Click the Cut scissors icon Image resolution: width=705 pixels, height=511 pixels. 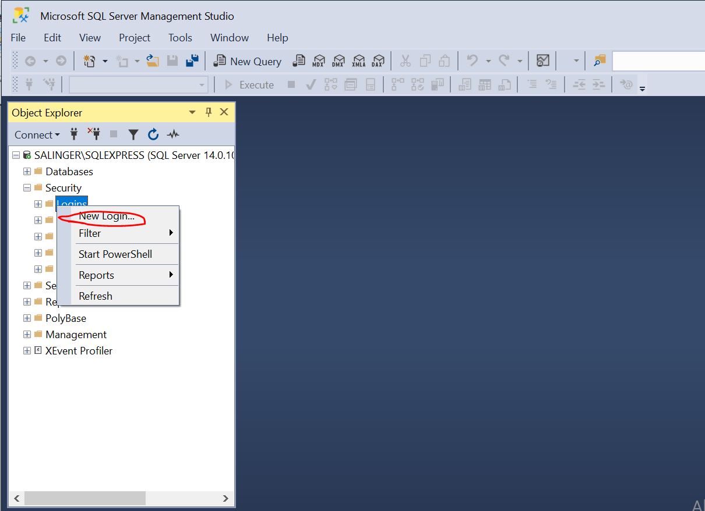click(x=406, y=61)
